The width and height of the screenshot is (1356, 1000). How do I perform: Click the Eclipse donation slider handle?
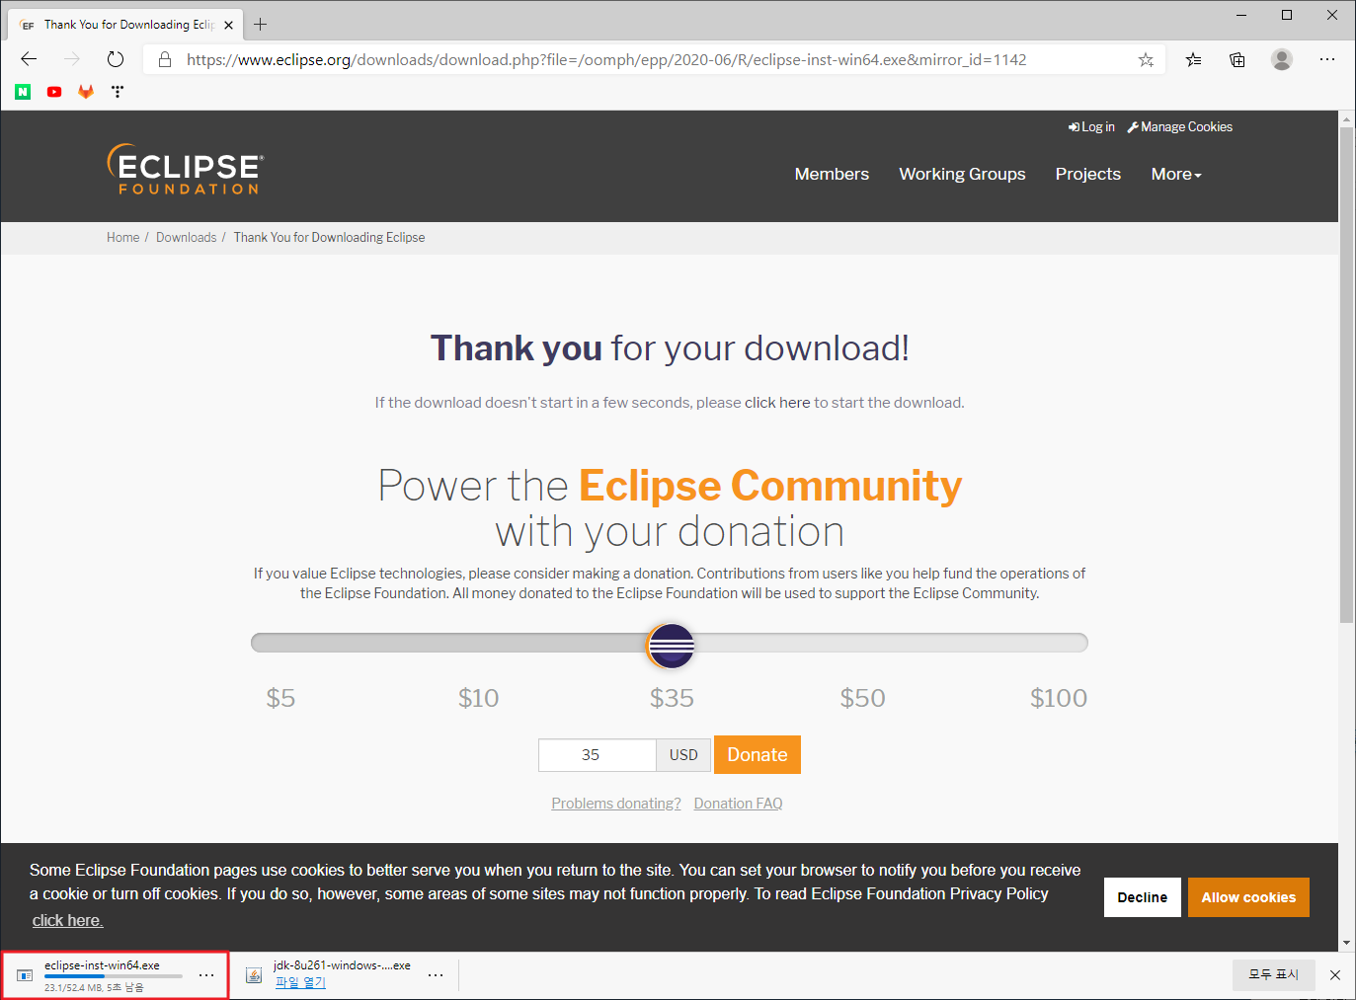coord(671,646)
